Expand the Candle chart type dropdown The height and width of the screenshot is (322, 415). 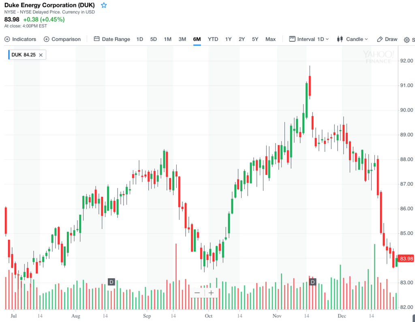[352, 39]
